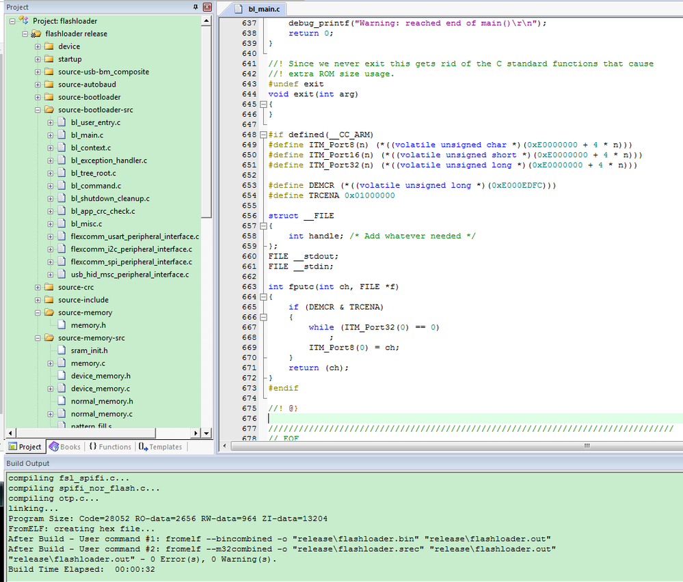This screenshot has height=582, width=683.
Task: Click file icon of bl_command.c
Action: point(62,185)
